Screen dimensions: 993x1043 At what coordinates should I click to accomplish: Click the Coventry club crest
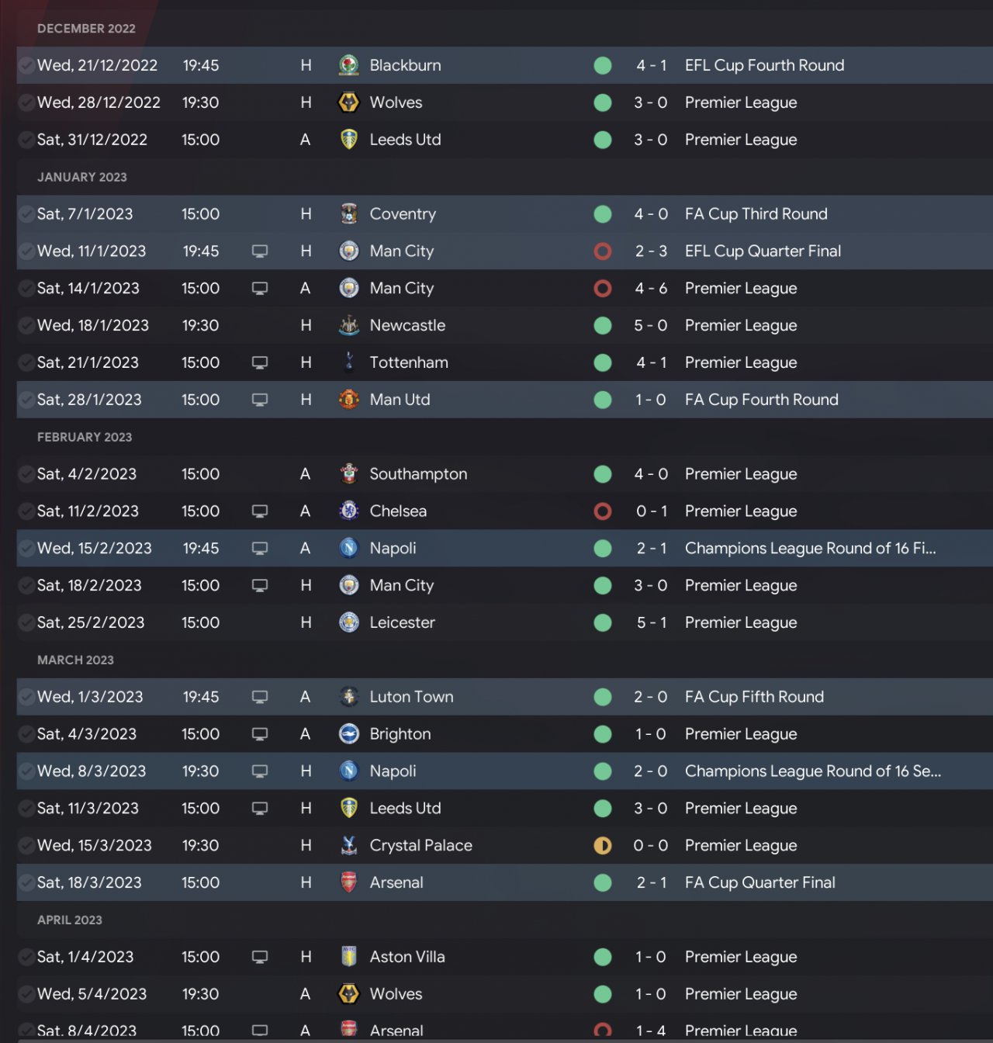[x=349, y=214]
